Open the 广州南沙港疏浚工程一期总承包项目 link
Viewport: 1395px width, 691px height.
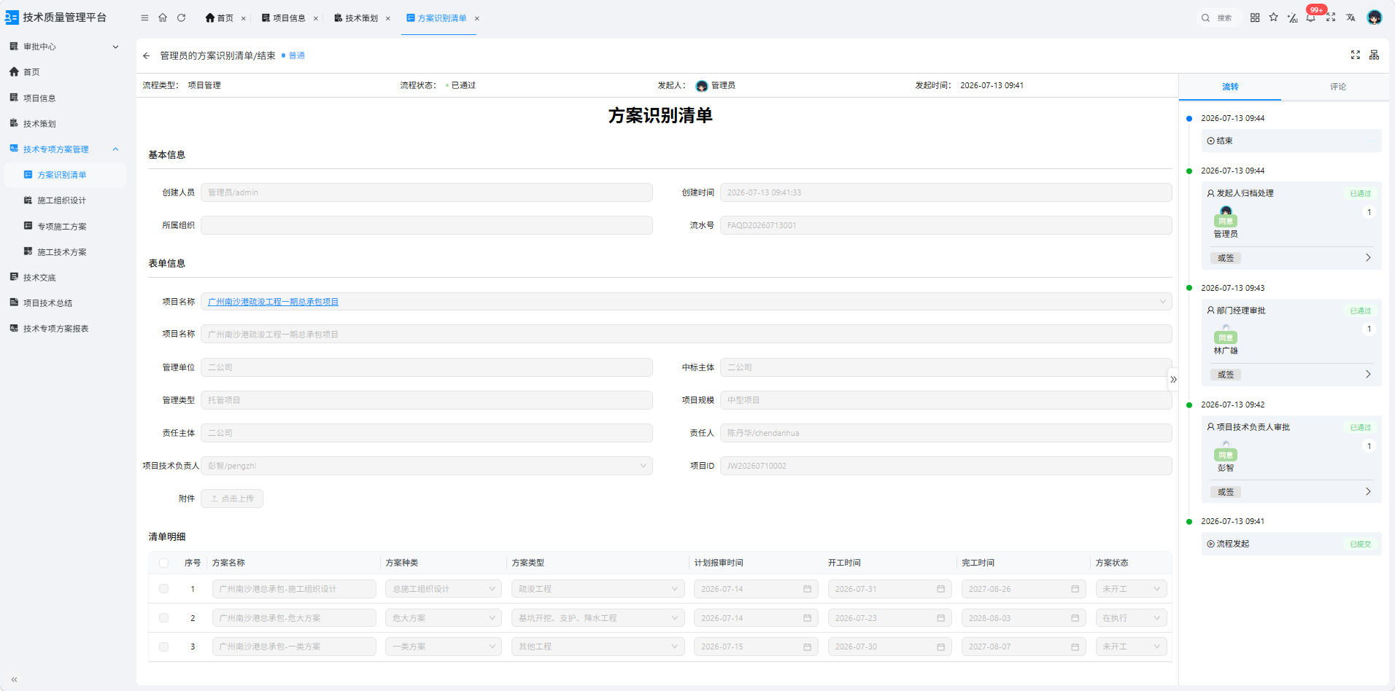pyautogui.click(x=273, y=302)
